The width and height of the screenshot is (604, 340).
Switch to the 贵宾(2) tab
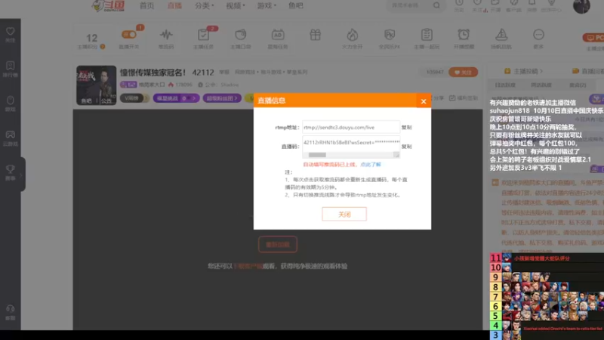[578, 85]
